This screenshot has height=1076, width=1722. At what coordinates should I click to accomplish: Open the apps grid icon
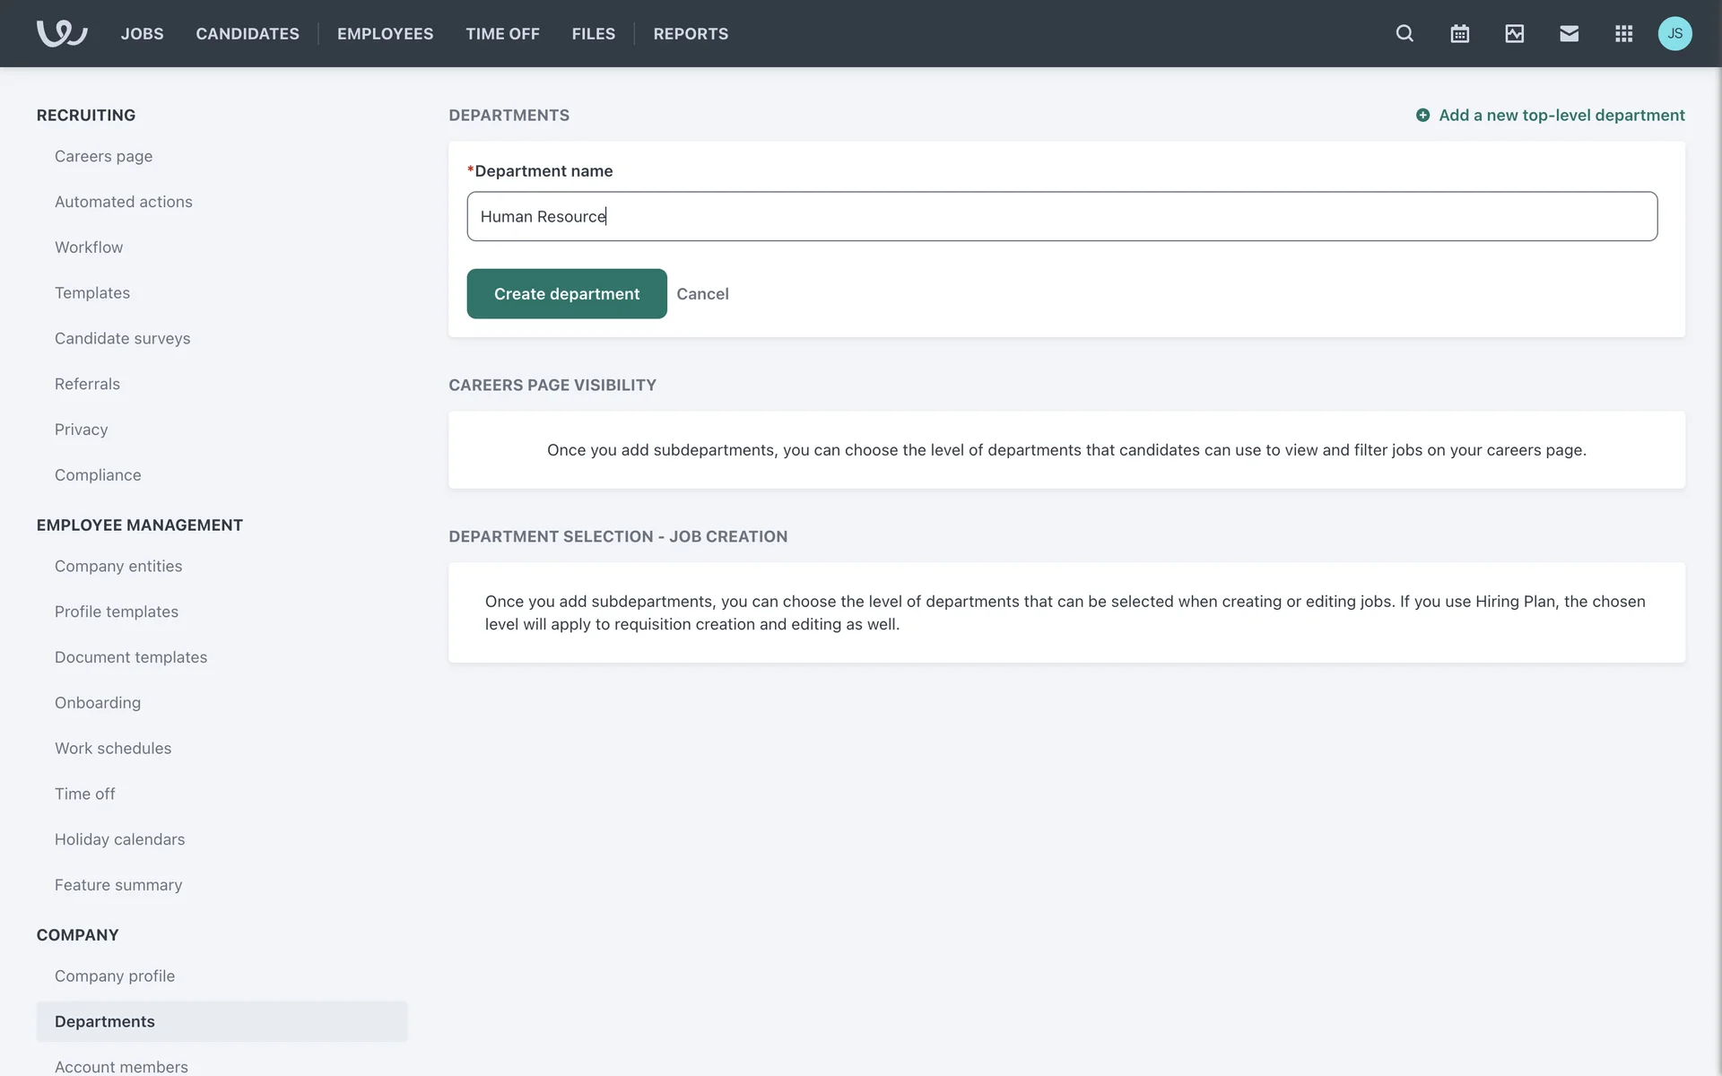click(x=1623, y=33)
